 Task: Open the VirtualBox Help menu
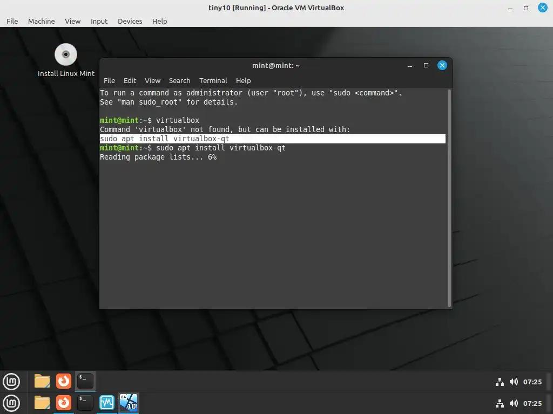point(159,21)
